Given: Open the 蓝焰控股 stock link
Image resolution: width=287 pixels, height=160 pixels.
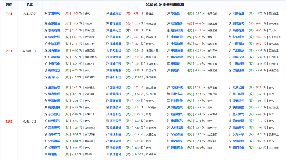Looking at the screenshot, I should click(54, 37).
